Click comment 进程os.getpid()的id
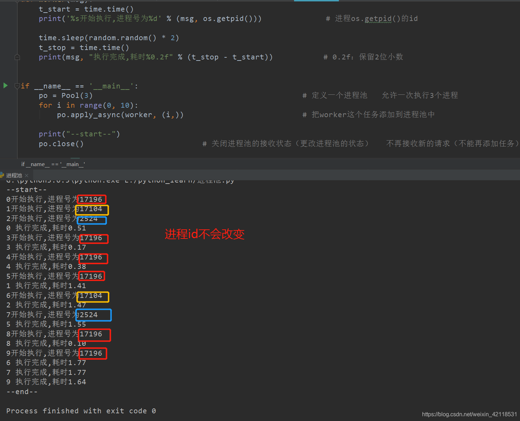 coord(372,19)
